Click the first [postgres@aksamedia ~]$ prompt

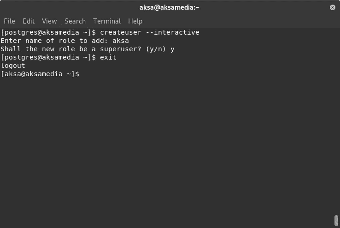[48, 32]
